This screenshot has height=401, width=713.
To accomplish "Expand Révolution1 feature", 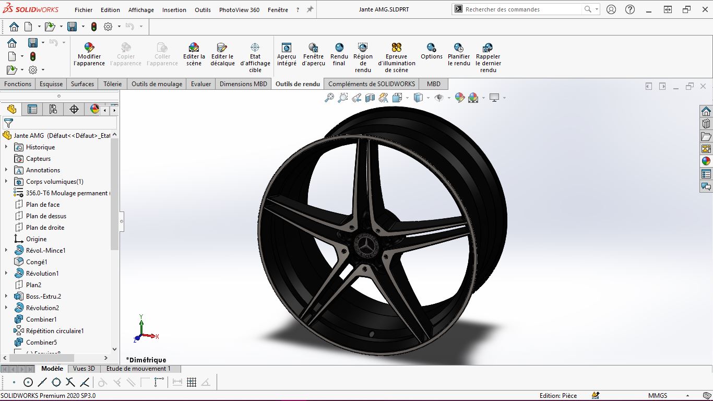I will point(6,274).
